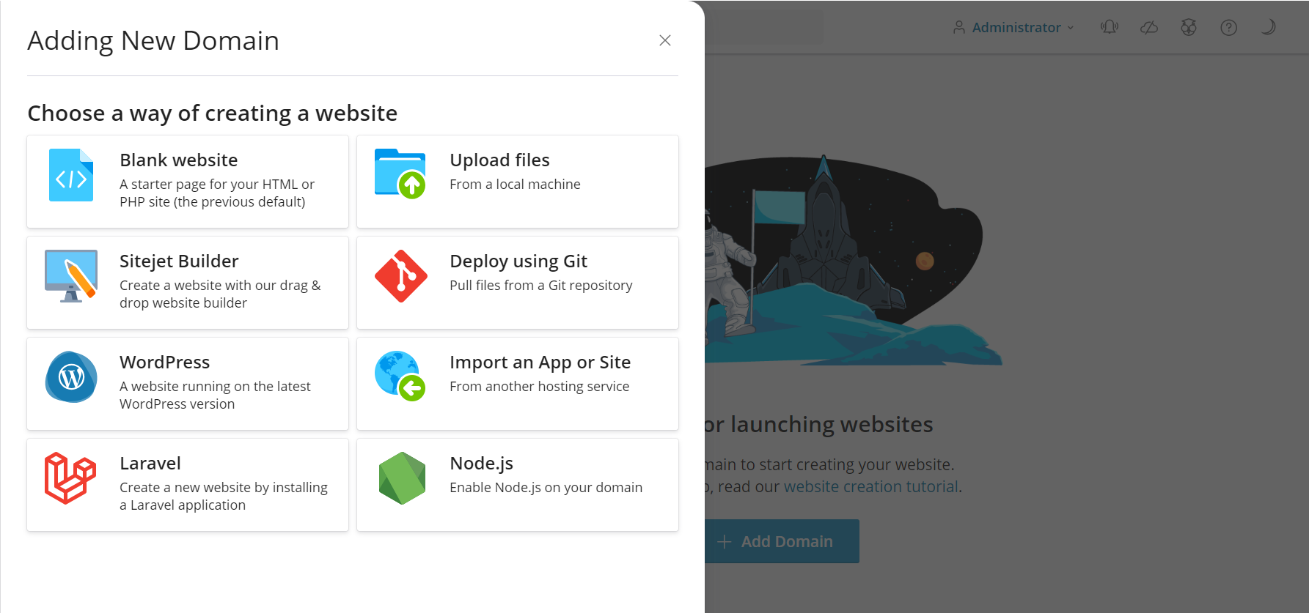Toggle dark mode with the moon icon
Screen dimensions: 1309x613
pyautogui.click(x=1268, y=27)
